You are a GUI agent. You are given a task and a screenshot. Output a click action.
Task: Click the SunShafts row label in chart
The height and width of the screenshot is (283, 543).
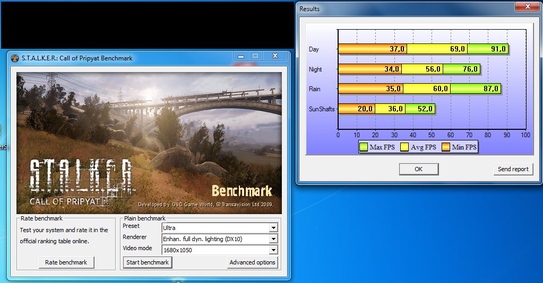[x=321, y=109]
